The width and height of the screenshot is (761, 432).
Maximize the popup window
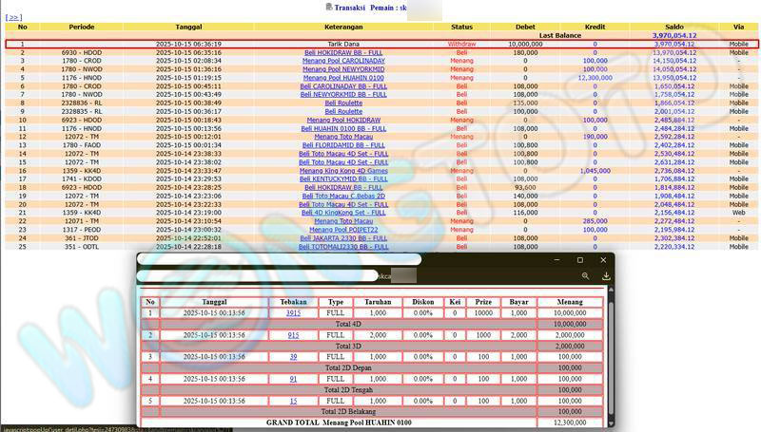[x=580, y=259]
